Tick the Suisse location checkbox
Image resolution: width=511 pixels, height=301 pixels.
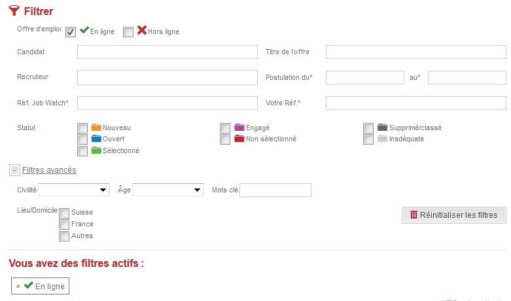(64, 213)
